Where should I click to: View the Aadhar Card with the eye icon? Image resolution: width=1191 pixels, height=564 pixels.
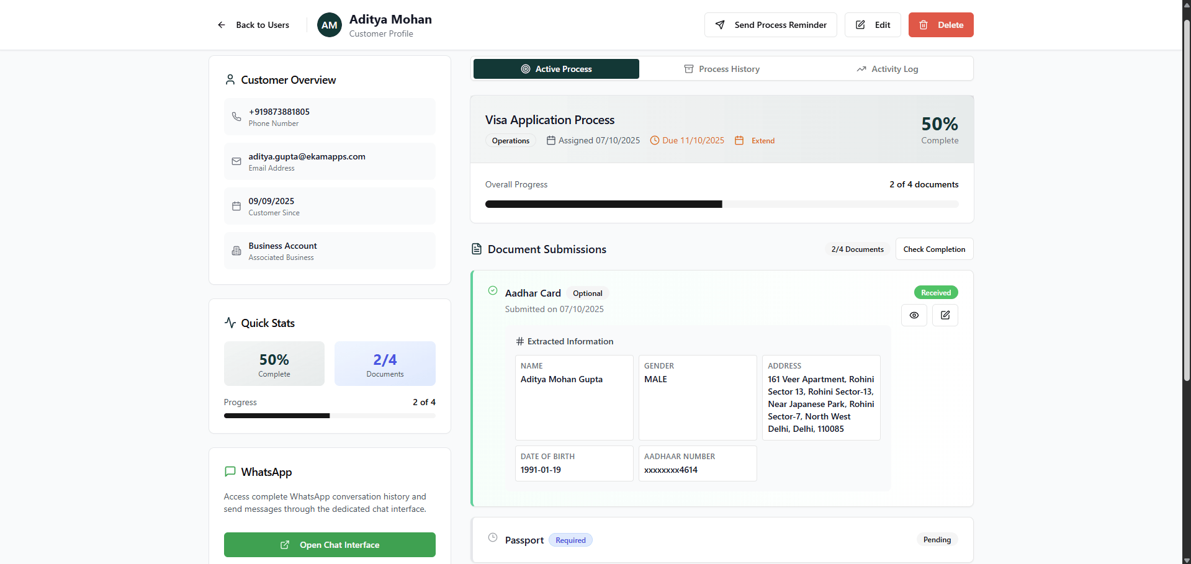point(914,315)
